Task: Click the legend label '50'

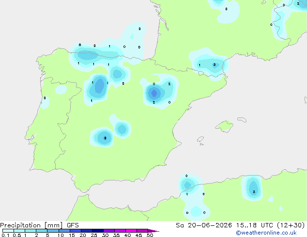Action: click(x=150, y=235)
